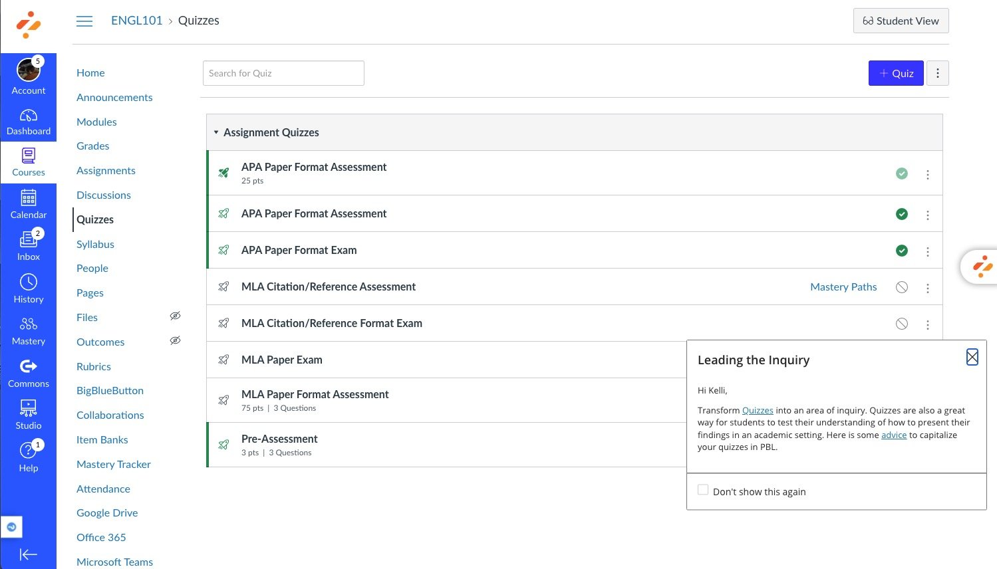Image resolution: width=997 pixels, height=569 pixels.
Task: Collapse the global navigation with the arrow icon
Action: pyautogui.click(x=28, y=554)
